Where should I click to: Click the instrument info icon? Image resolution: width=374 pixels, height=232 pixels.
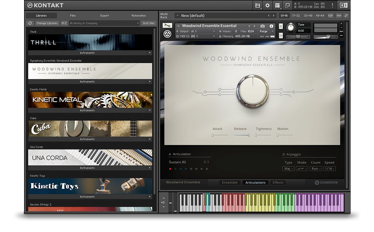272,26
